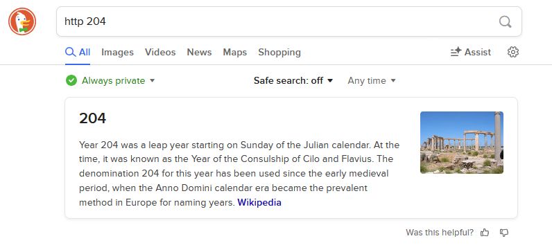The width and height of the screenshot is (552, 252).
Task: Open the settings gear icon
Action: click(513, 52)
